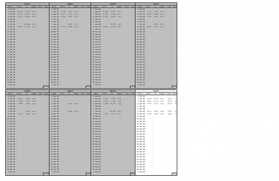The width and height of the screenshot is (279, 181).
Task: Select the 1-Jul-10 date in USDPLN table
Action: click(x=141, y=85)
